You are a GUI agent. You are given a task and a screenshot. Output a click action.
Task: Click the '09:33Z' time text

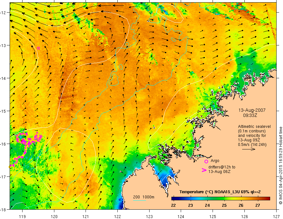[250, 115]
